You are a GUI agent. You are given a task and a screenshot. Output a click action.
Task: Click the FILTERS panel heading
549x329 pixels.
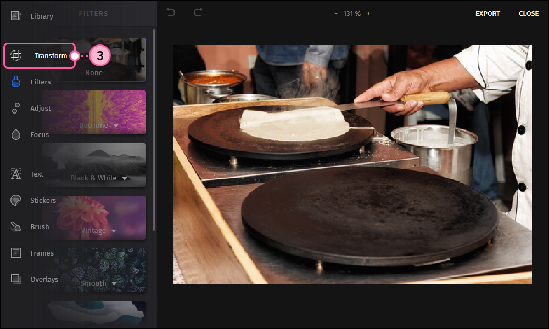[93, 13]
